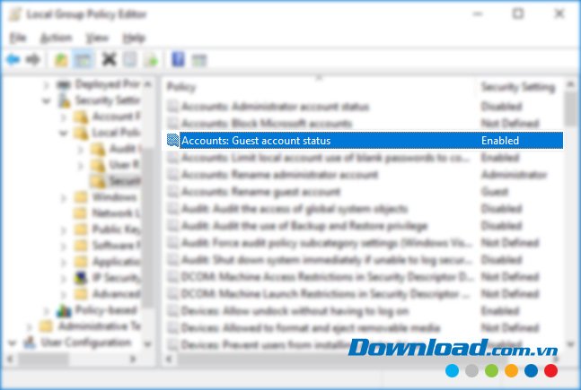Select 'Accounts: Administrator account status' policy
The width and height of the screenshot is (581, 390).
click(x=275, y=107)
